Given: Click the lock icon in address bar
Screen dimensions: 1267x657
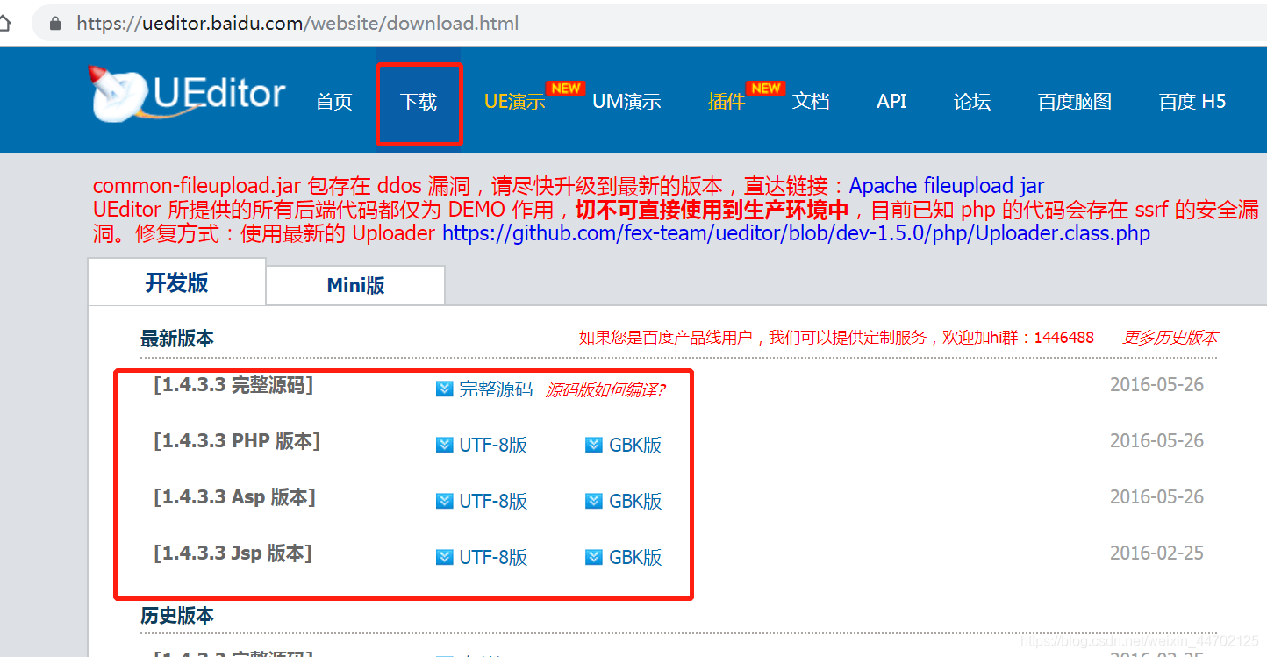Looking at the screenshot, I should tap(56, 24).
